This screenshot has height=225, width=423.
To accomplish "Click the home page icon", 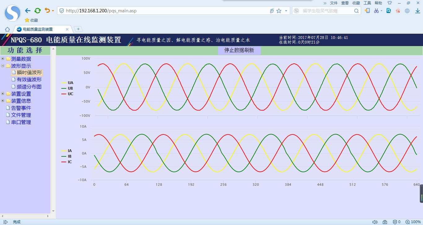I will pos(7,29).
